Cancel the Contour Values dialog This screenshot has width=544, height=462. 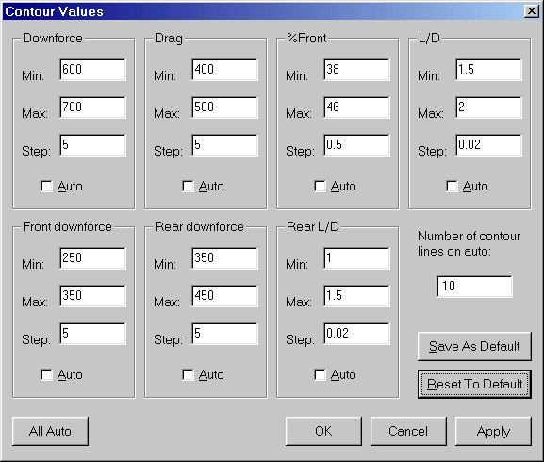point(408,432)
